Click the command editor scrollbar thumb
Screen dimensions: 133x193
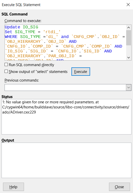pos(128,38)
